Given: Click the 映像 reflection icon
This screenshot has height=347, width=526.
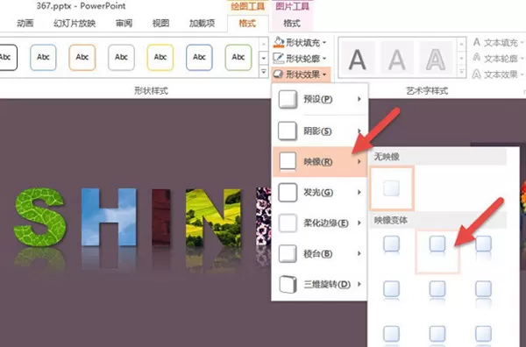Looking at the screenshot, I should (x=288, y=161).
